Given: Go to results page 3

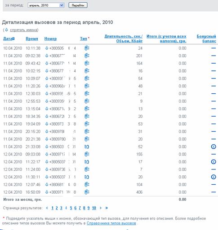Looking at the screenshot, I should 61,208.
